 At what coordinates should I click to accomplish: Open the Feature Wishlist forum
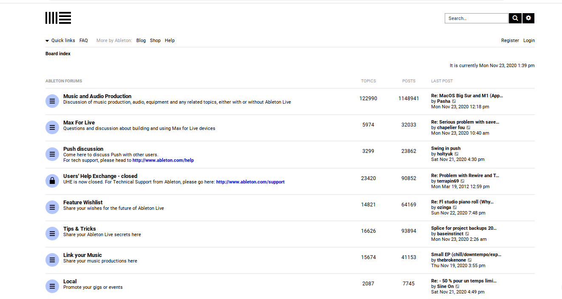coord(83,203)
